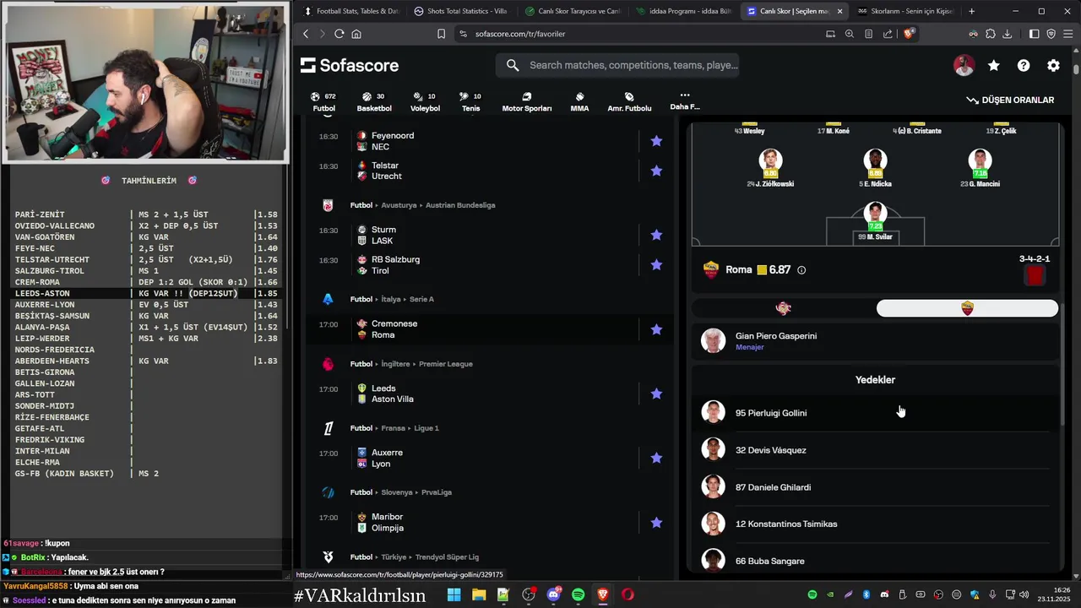The height and width of the screenshot is (608, 1081).
Task: Unfavorite the Telstar vs Utrecht match
Action: pos(656,171)
